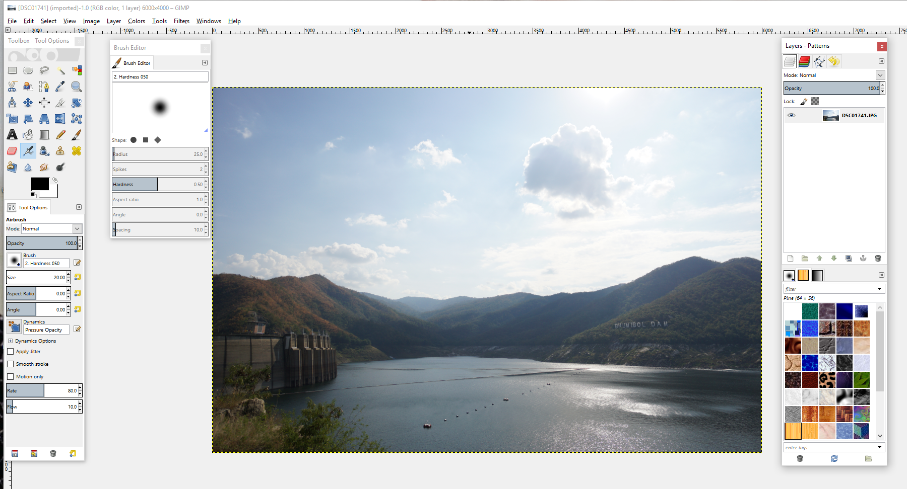Viewport: 907px width, 489px height.
Task: Click the brush name field in Brush Editor
Action: pos(160,77)
